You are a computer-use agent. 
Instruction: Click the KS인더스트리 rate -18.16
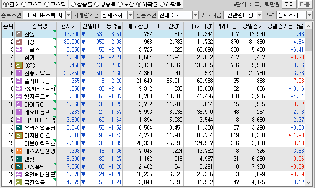(296, 88)
